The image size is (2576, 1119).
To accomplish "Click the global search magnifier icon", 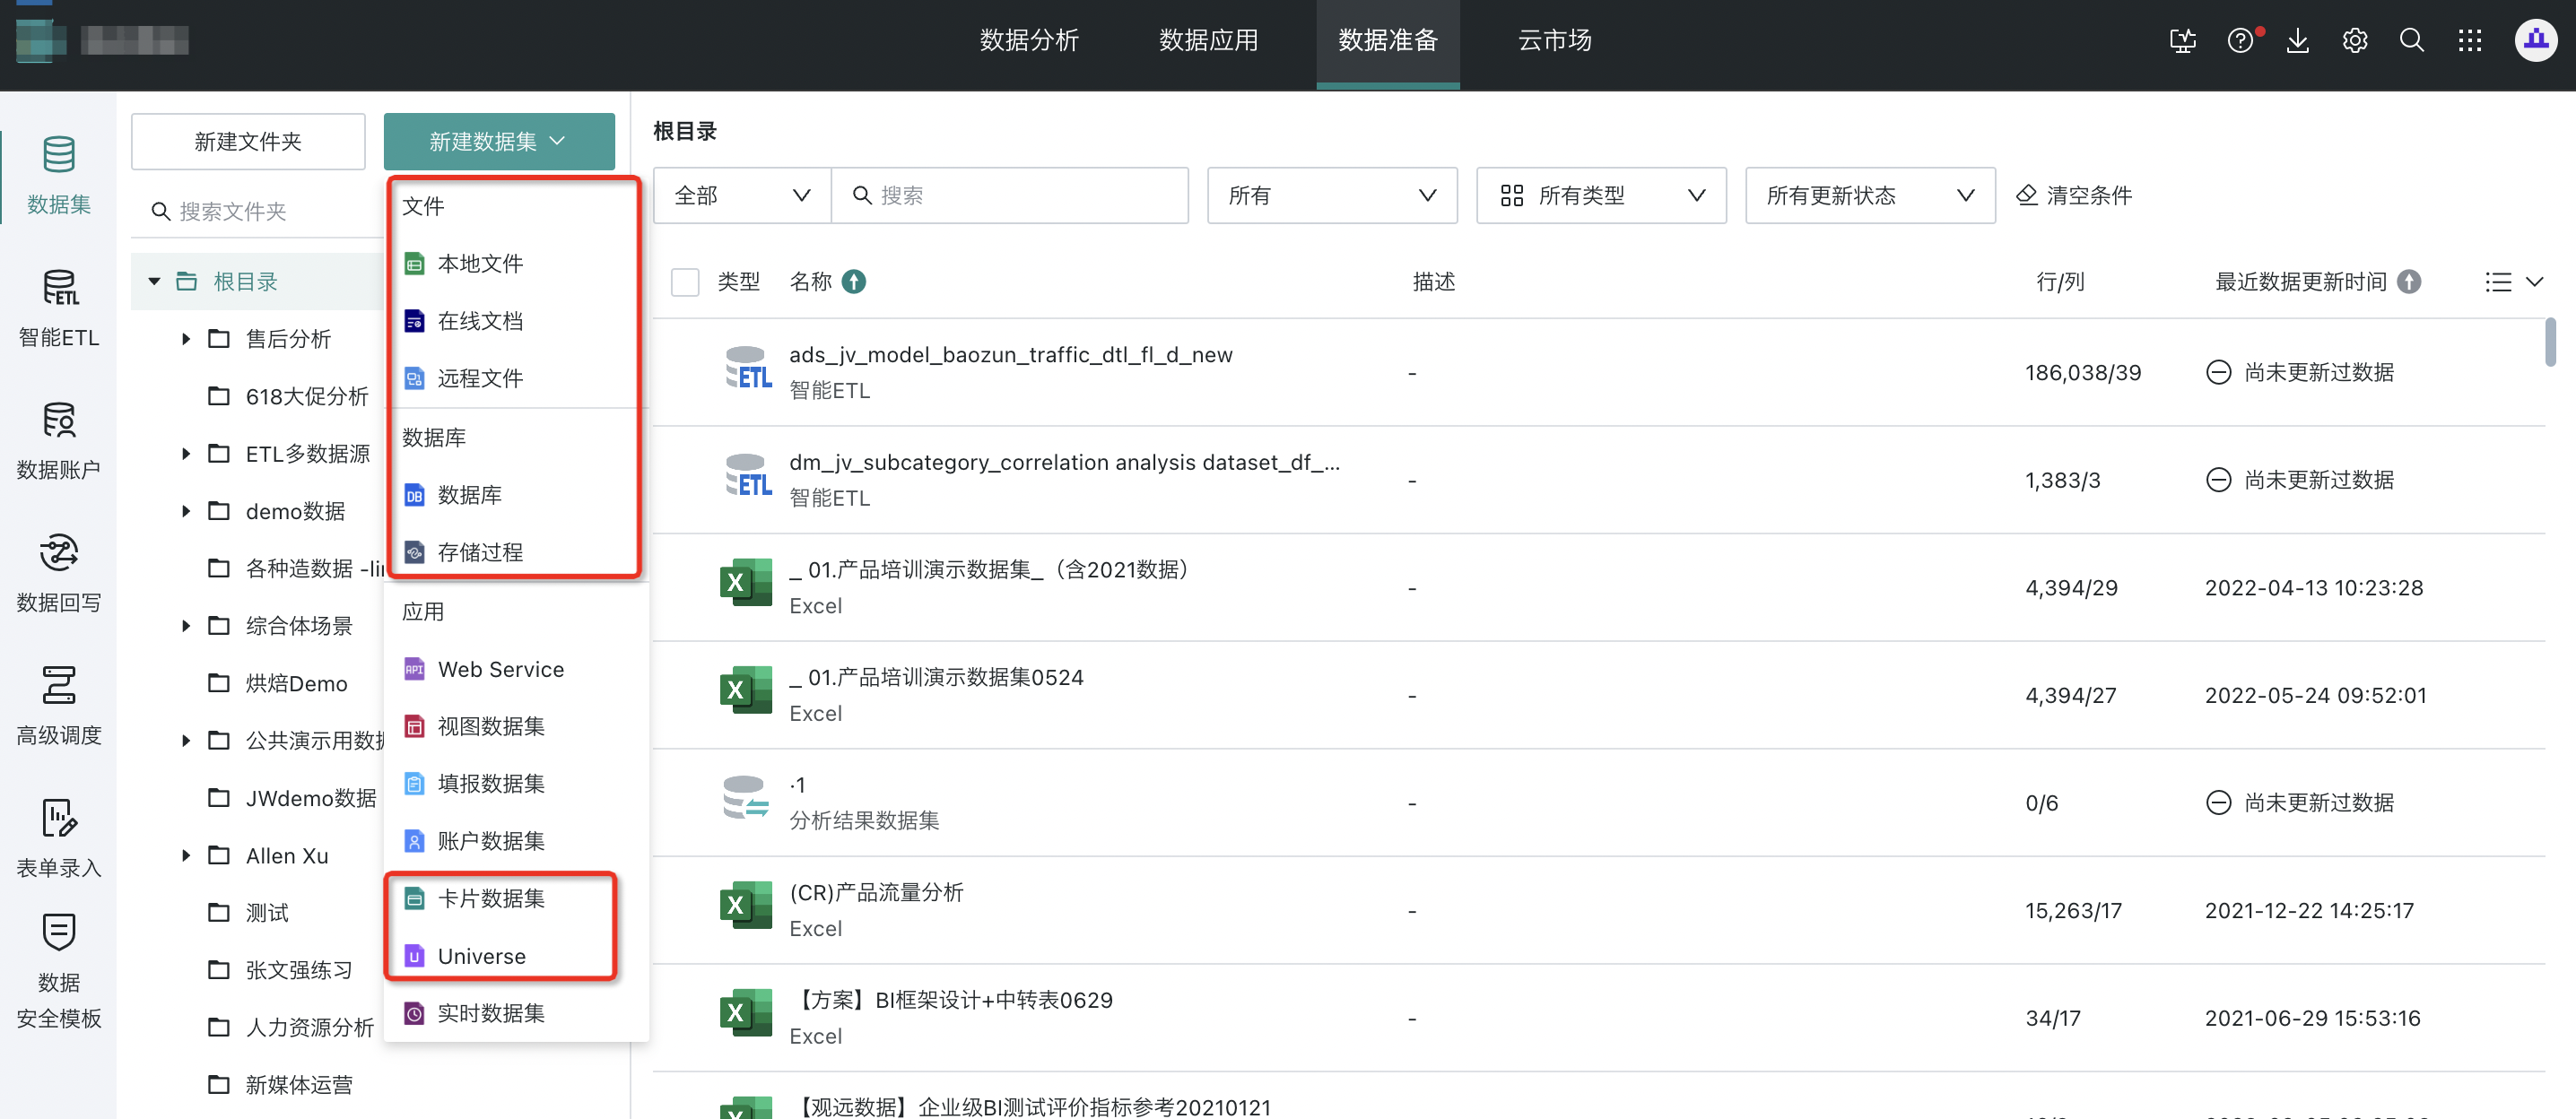I will 2412,41.
